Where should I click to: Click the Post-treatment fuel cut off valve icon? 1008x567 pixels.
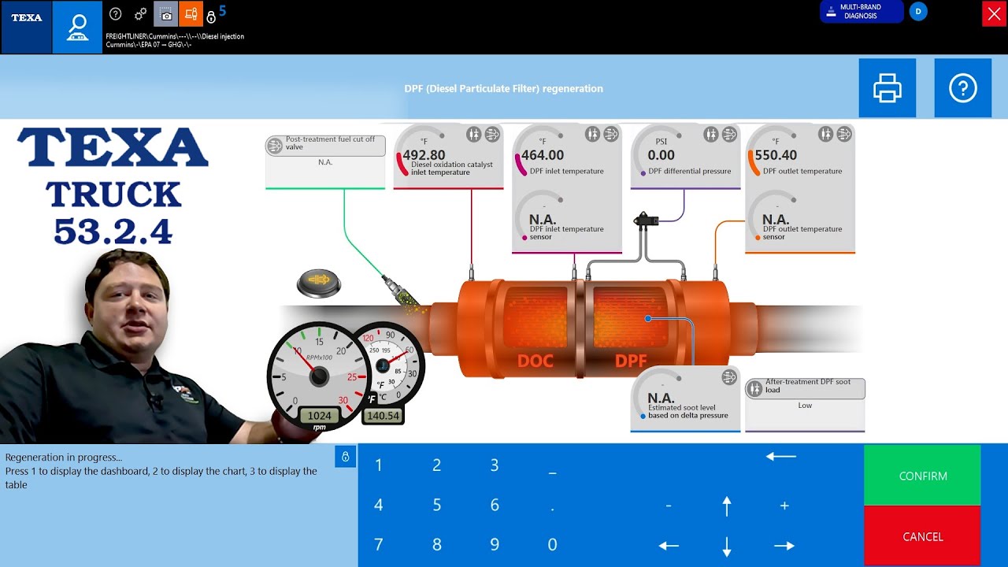pos(274,145)
